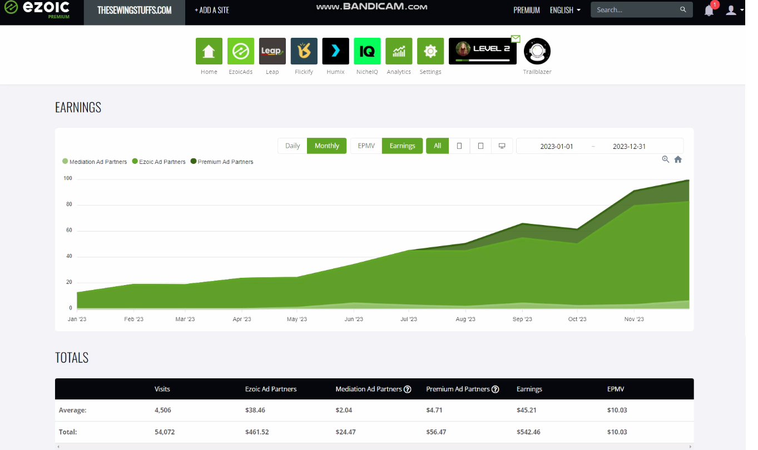Select All devices filter

pos(438,146)
